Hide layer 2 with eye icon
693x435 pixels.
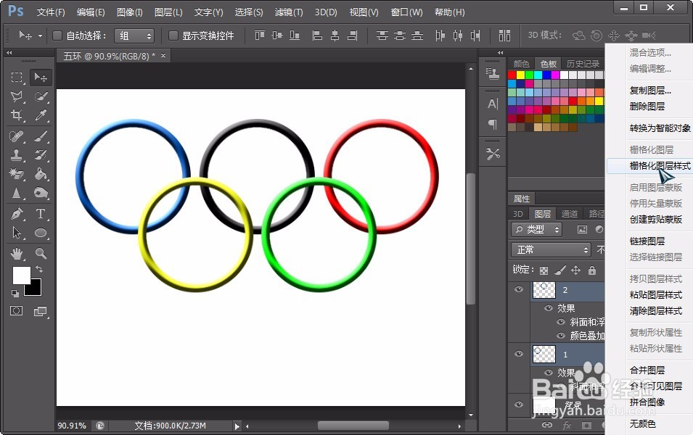(x=519, y=290)
